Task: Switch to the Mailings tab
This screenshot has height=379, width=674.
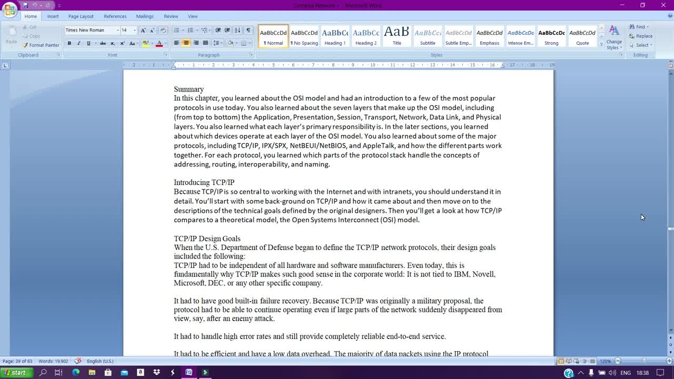Action: pyautogui.click(x=145, y=16)
